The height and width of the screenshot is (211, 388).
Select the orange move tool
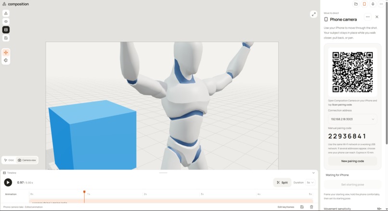click(6, 53)
